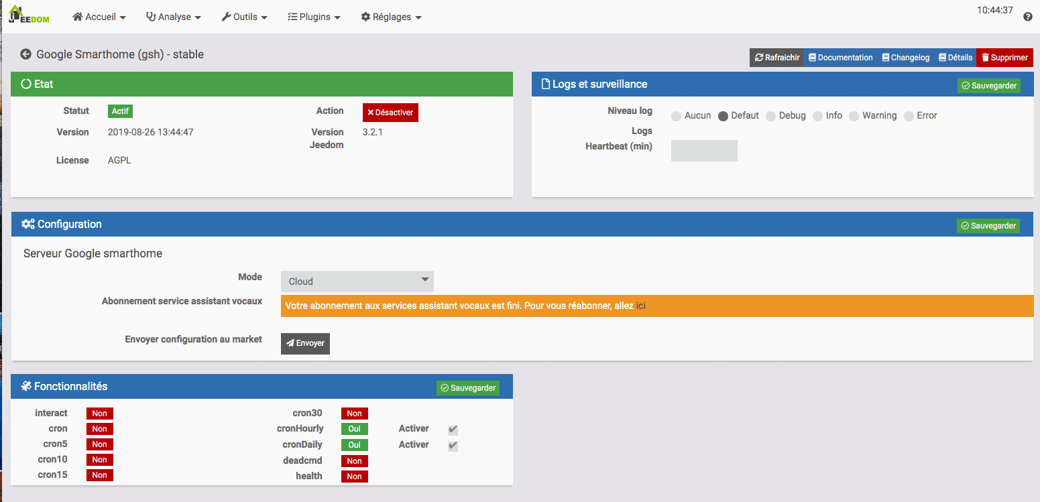This screenshot has width=1040, height=502.
Task: Click the Logs et surveillance file icon
Action: click(545, 84)
